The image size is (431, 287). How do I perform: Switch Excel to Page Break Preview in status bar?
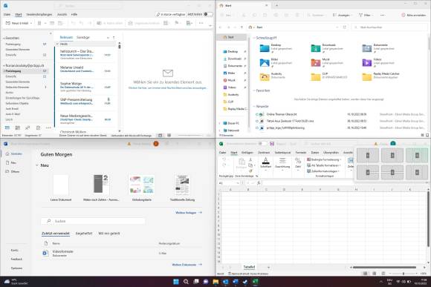383,274
